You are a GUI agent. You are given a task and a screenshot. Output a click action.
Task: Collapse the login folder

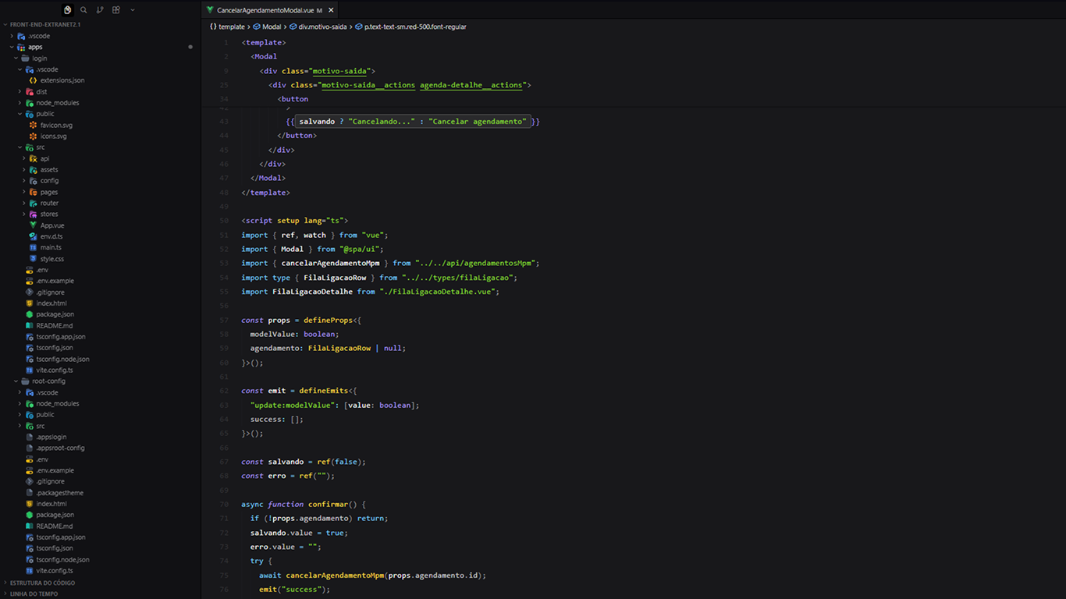tap(39, 58)
